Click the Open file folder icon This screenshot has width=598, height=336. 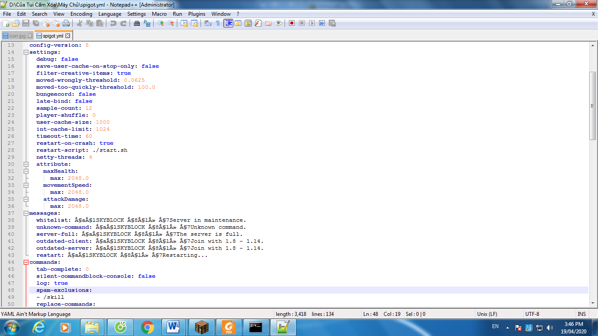16,23
